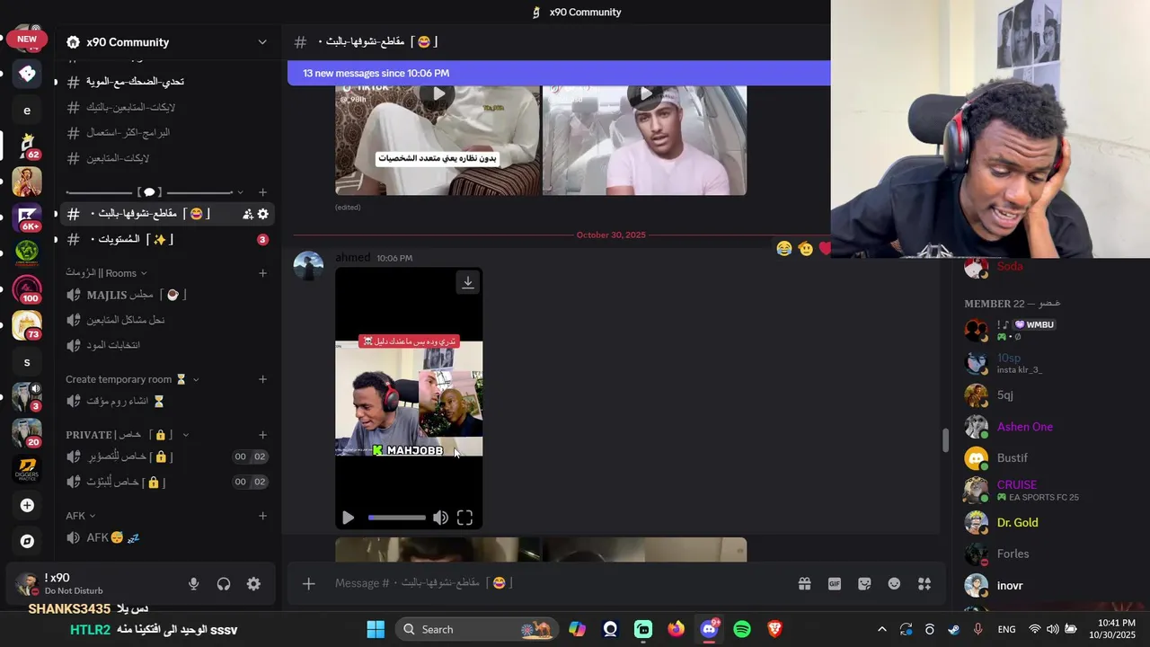Open the 'e' server in sidebar

(x=27, y=110)
